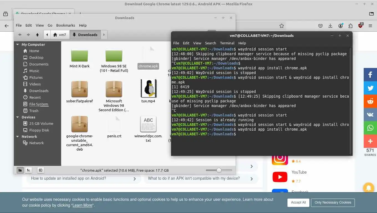Open the terminal's Help menu
The width and height of the screenshot is (377, 213).
(x=242, y=43)
